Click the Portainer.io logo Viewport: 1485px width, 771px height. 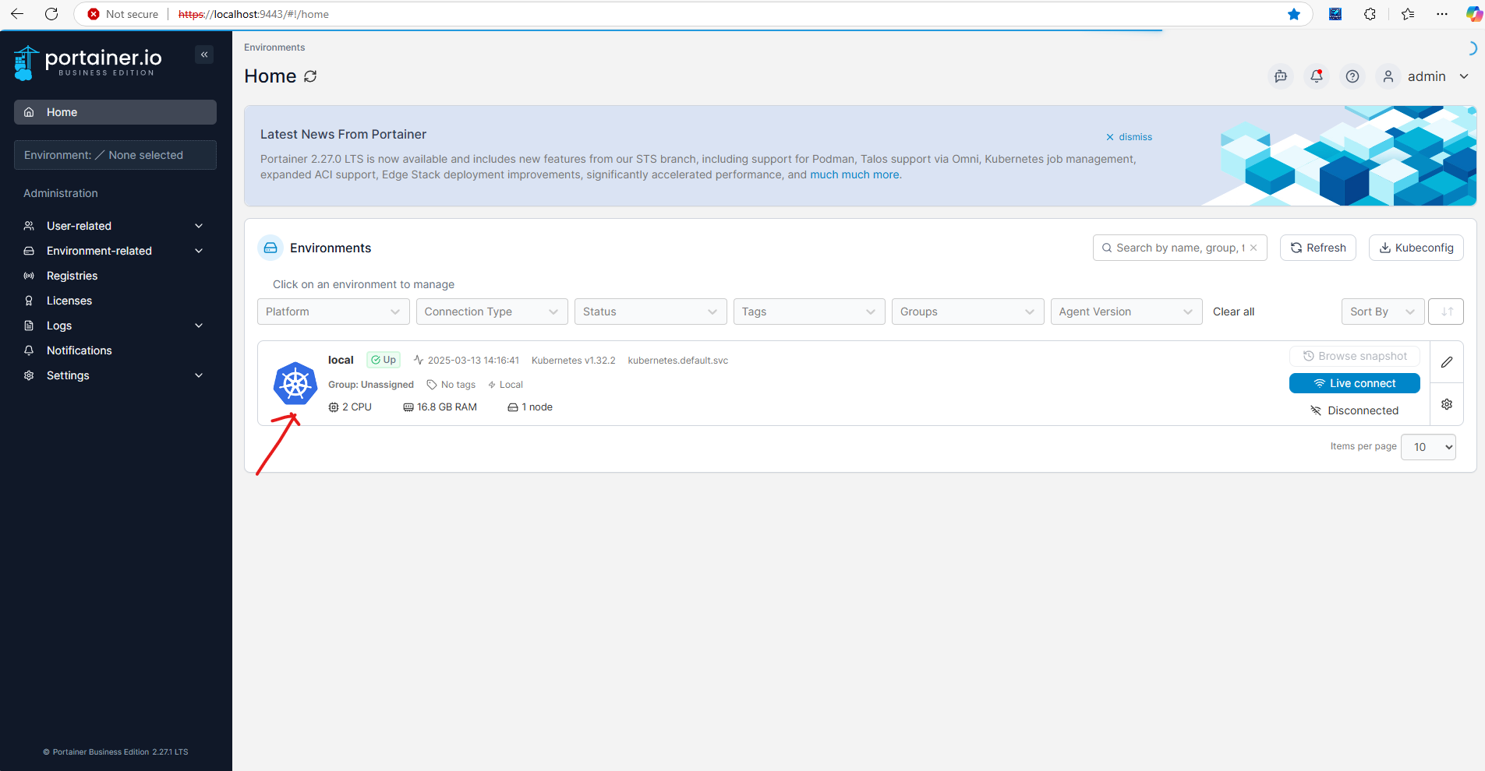88,62
